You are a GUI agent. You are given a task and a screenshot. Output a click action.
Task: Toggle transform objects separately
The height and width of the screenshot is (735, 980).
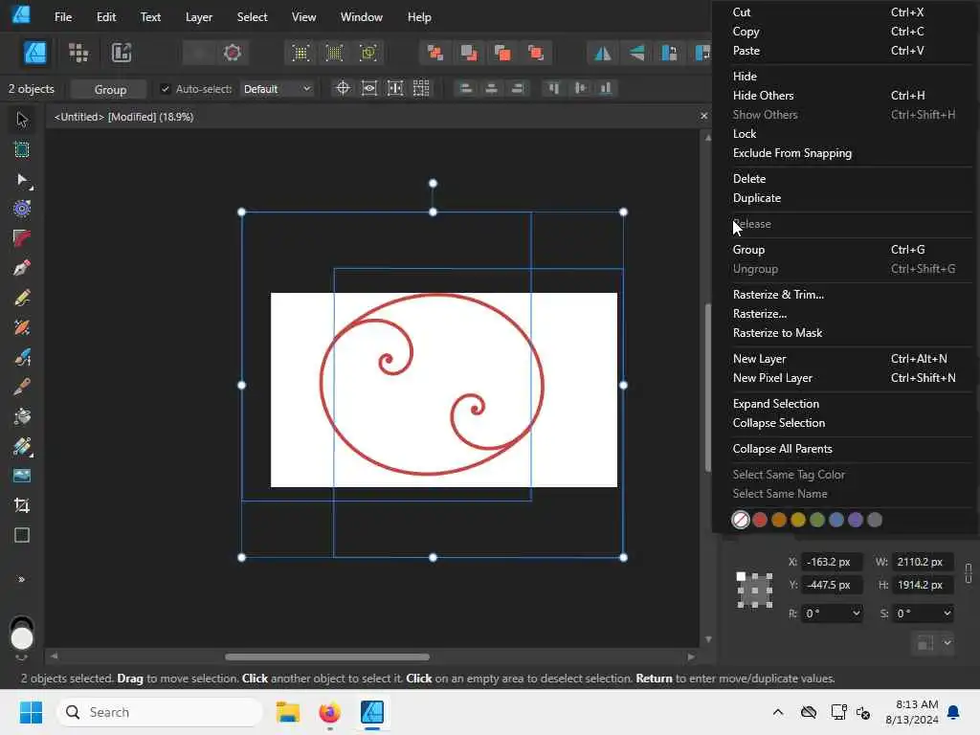(x=421, y=89)
